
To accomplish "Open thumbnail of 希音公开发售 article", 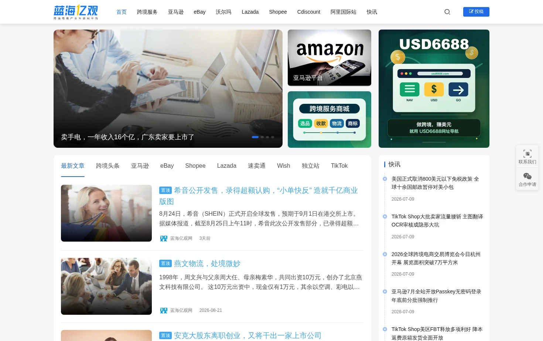I will [106, 213].
